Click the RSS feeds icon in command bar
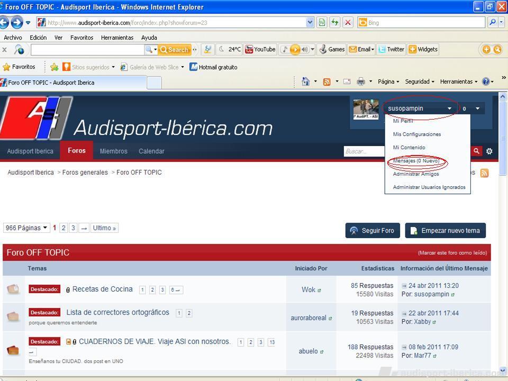Image resolution: width=508 pixels, height=381 pixels. pos(327,81)
